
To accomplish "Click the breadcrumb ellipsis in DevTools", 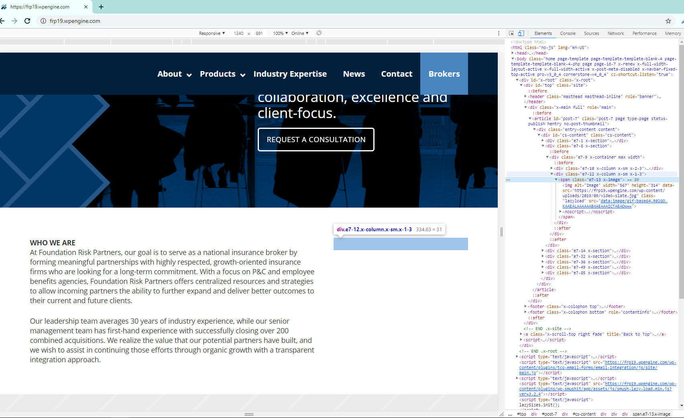I will pyautogui.click(x=510, y=414).
